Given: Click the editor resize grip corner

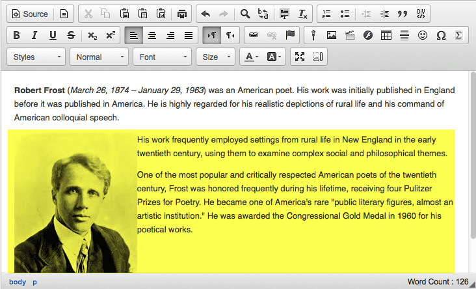Looking at the screenshot, I should [x=472, y=285].
